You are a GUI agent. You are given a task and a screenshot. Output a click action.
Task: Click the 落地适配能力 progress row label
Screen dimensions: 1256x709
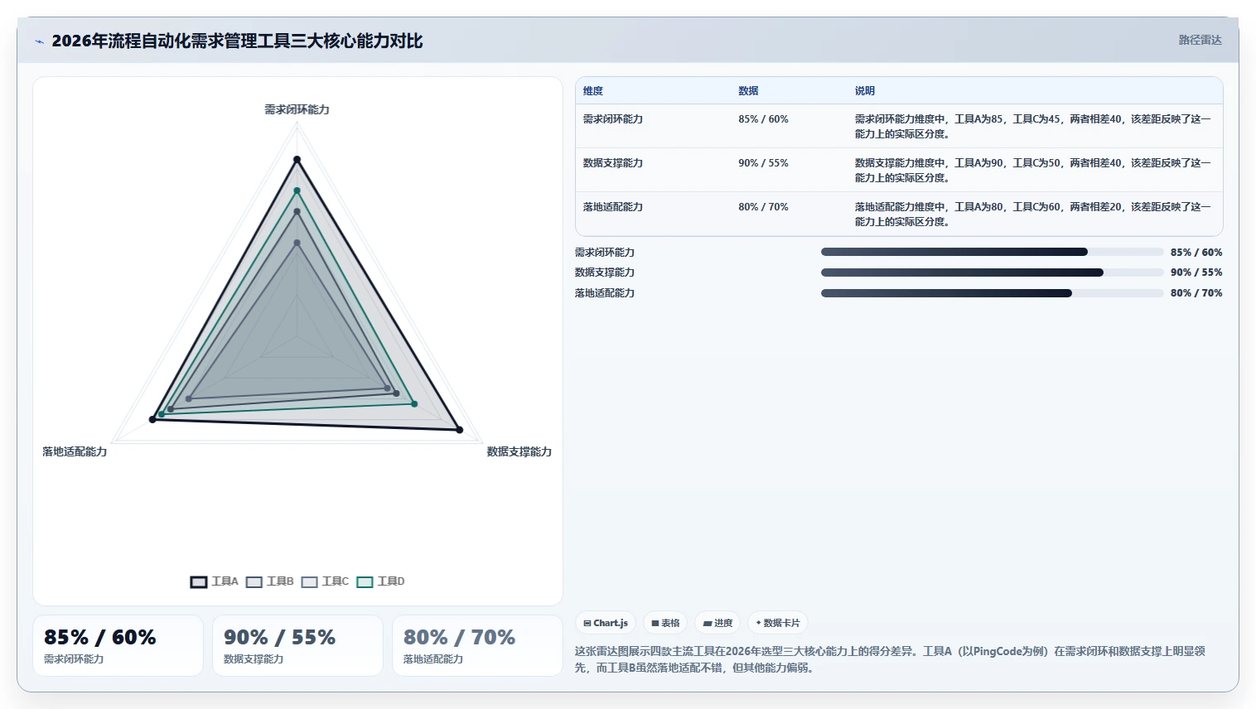(605, 293)
